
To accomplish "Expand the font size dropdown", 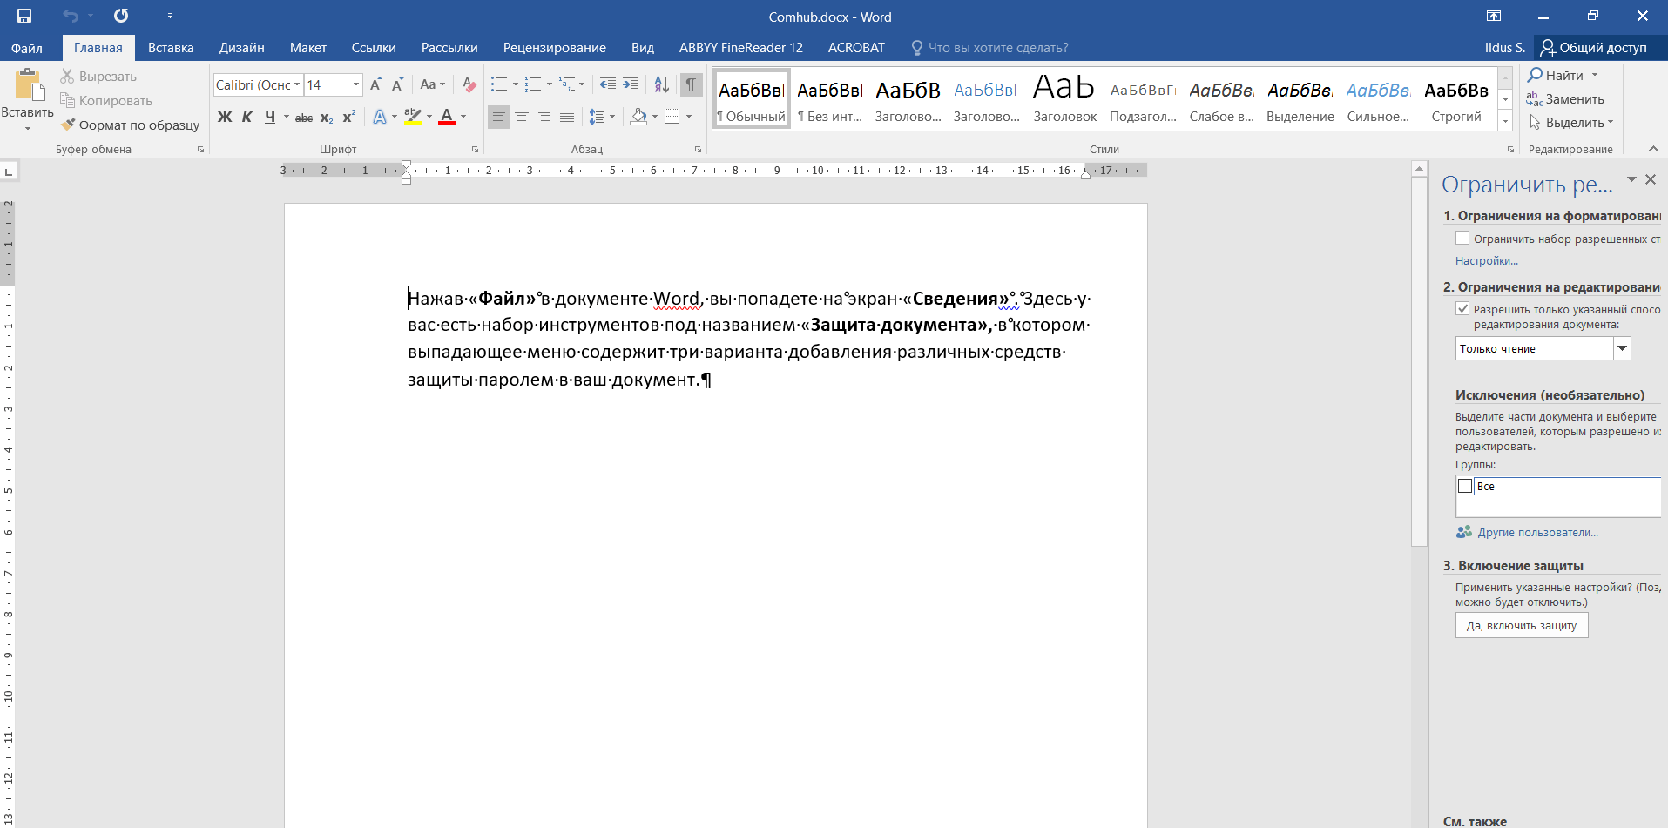I will point(356,84).
